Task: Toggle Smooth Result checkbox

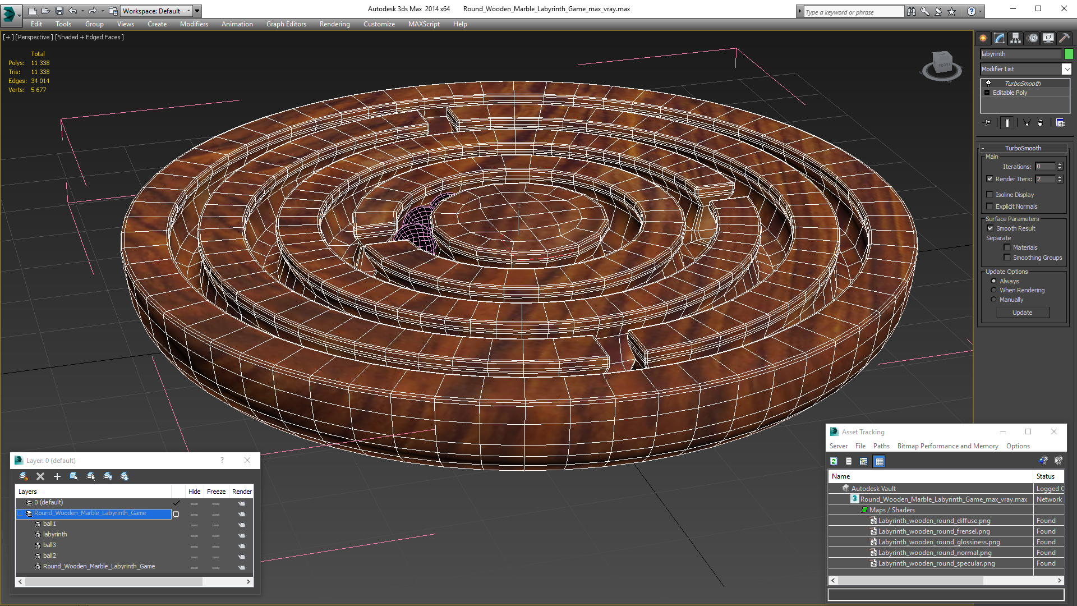Action: click(991, 228)
